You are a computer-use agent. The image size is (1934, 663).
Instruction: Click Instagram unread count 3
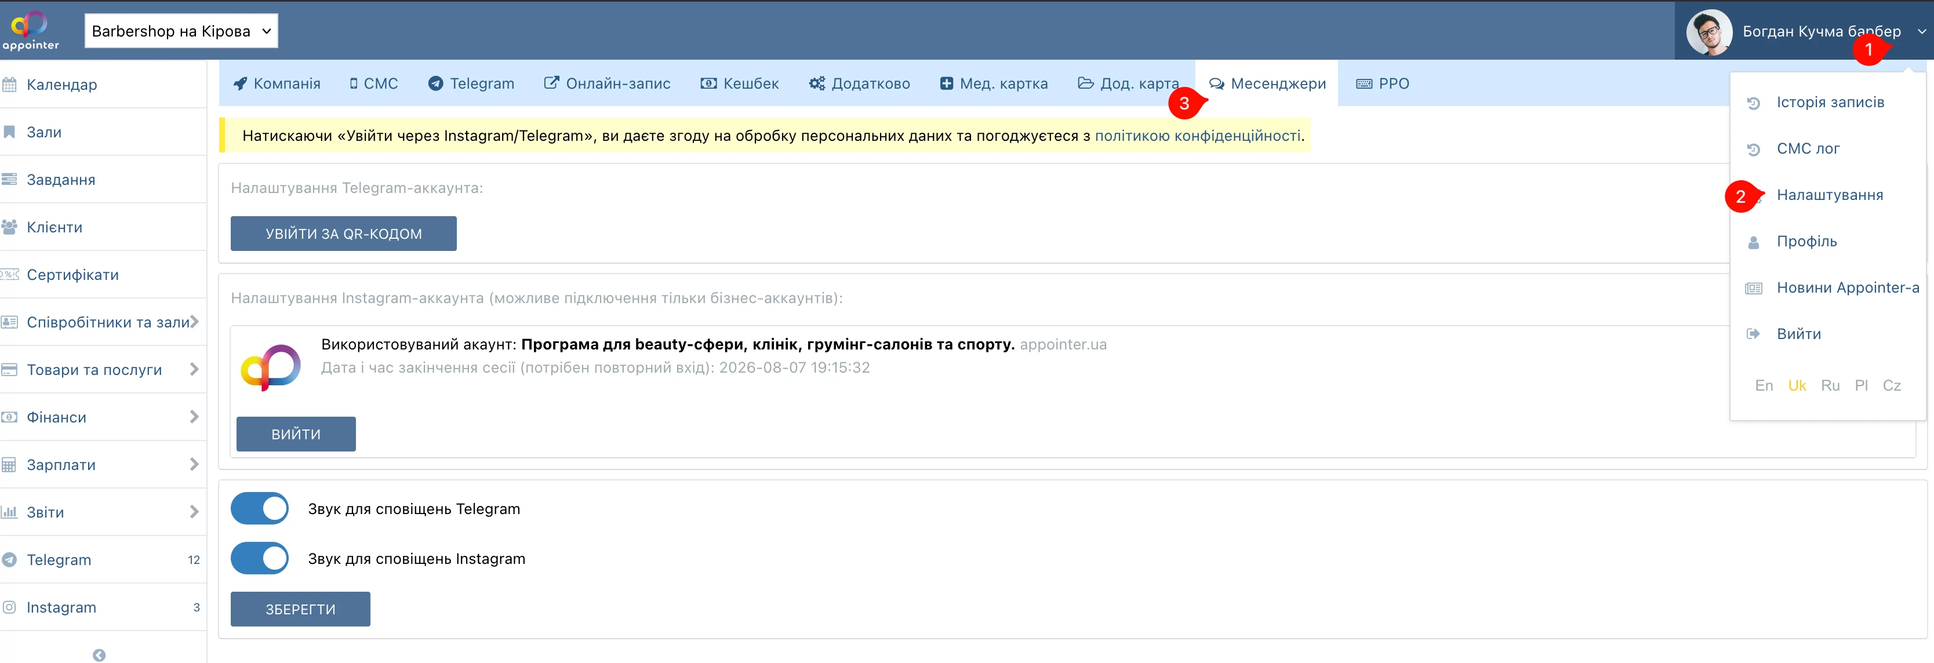[197, 607]
